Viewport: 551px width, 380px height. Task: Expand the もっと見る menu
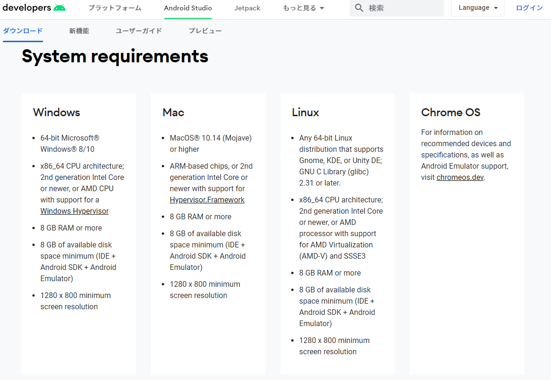pyautogui.click(x=303, y=8)
